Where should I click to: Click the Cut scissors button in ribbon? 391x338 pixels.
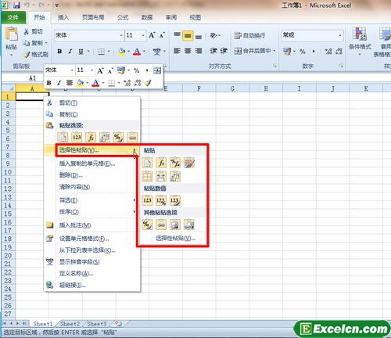(33, 31)
